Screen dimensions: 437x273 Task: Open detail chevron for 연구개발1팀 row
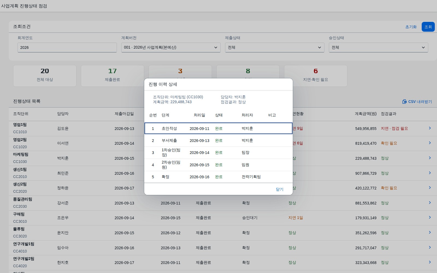[430, 247]
